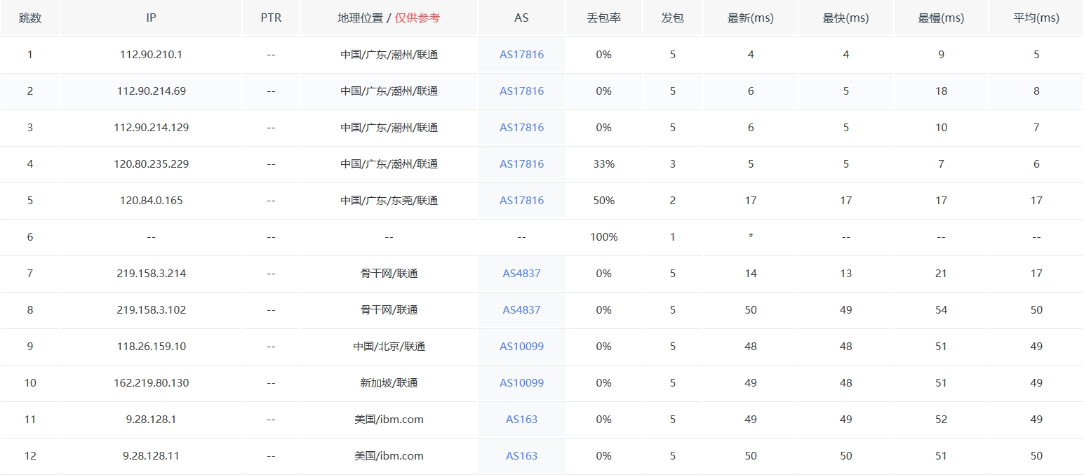Click the 50% packet loss value
Viewport: 1084px width, 475px height.
[x=603, y=200]
